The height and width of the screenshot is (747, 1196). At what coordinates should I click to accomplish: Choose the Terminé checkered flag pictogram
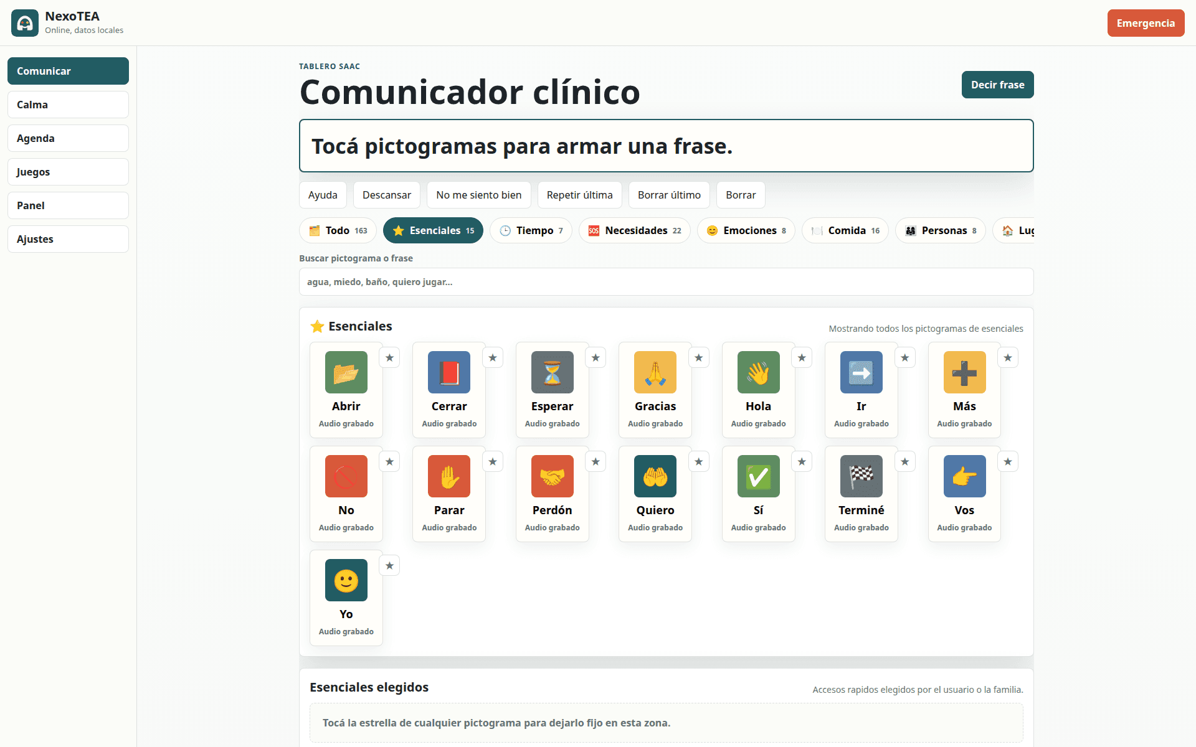pyautogui.click(x=861, y=494)
